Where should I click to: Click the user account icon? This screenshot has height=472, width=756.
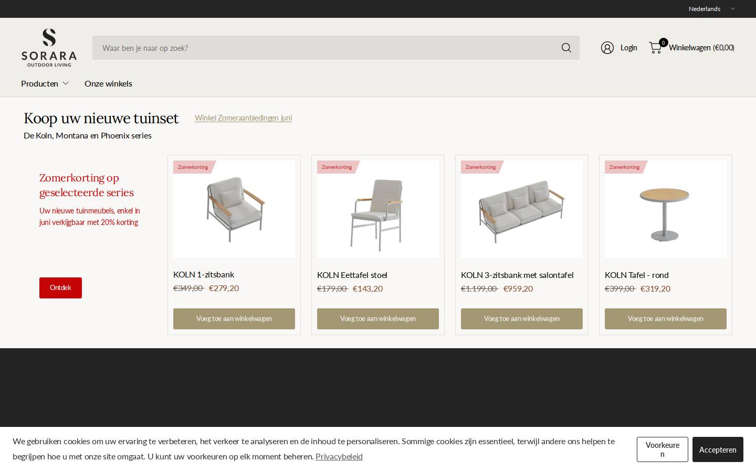(x=607, y=48)
